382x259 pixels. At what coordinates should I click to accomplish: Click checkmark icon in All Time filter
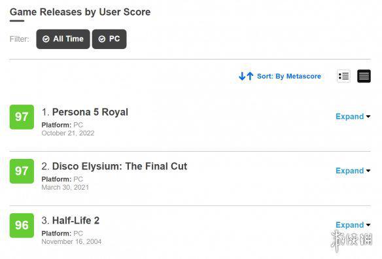(x=46, y=39)
